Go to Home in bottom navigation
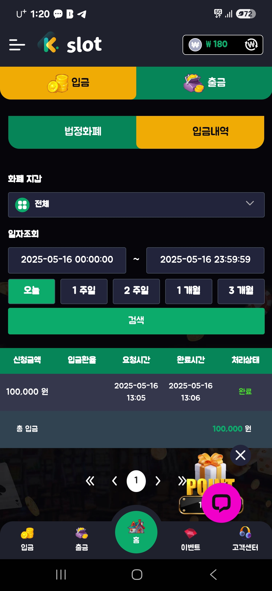 click(x=136, y=532)
